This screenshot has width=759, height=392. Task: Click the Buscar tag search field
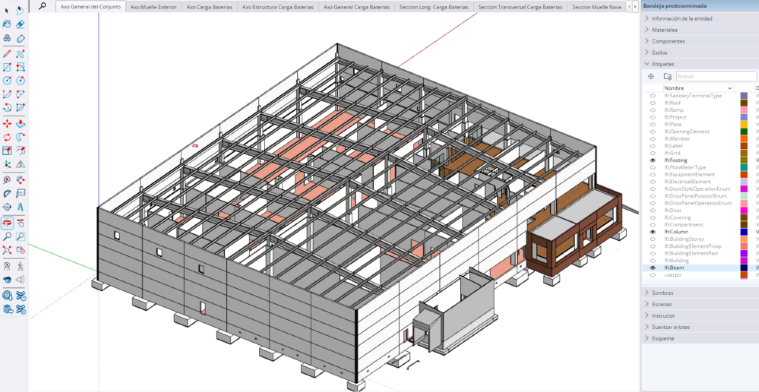click(716, 76)
